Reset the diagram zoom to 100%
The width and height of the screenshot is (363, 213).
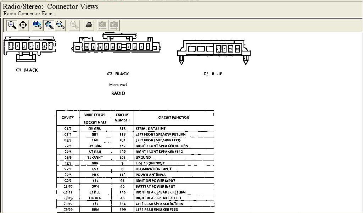pyautogui.click(x=37, y=25)
